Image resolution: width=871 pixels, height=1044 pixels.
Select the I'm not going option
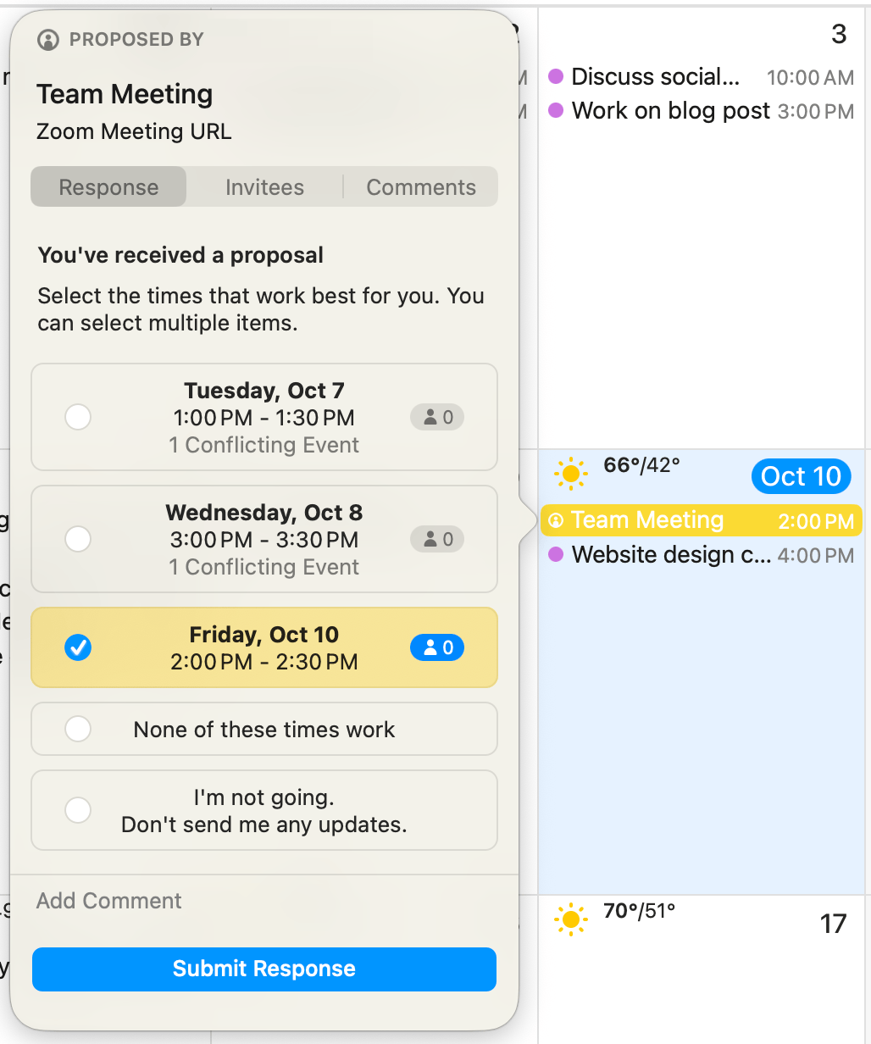[78, 810]
